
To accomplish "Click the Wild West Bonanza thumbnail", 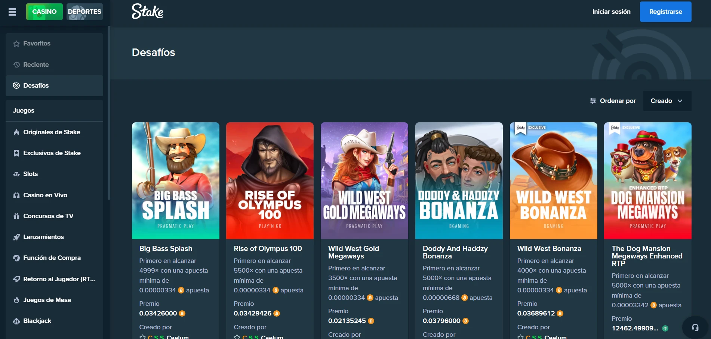I will [554, 181].
